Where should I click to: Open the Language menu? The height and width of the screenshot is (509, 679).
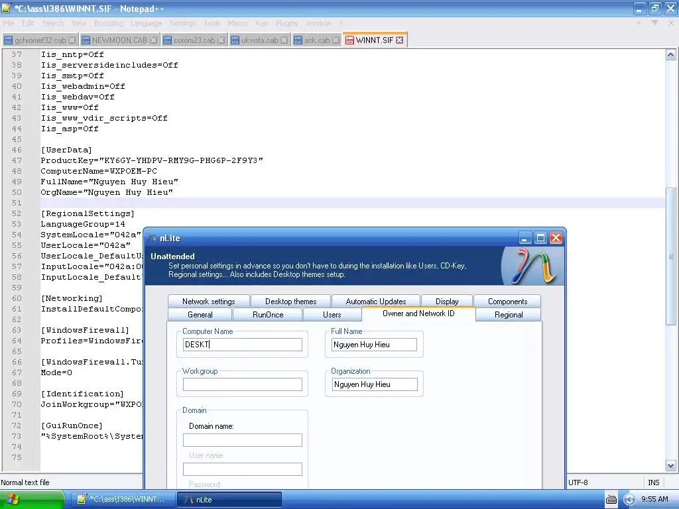coord(147,23)
